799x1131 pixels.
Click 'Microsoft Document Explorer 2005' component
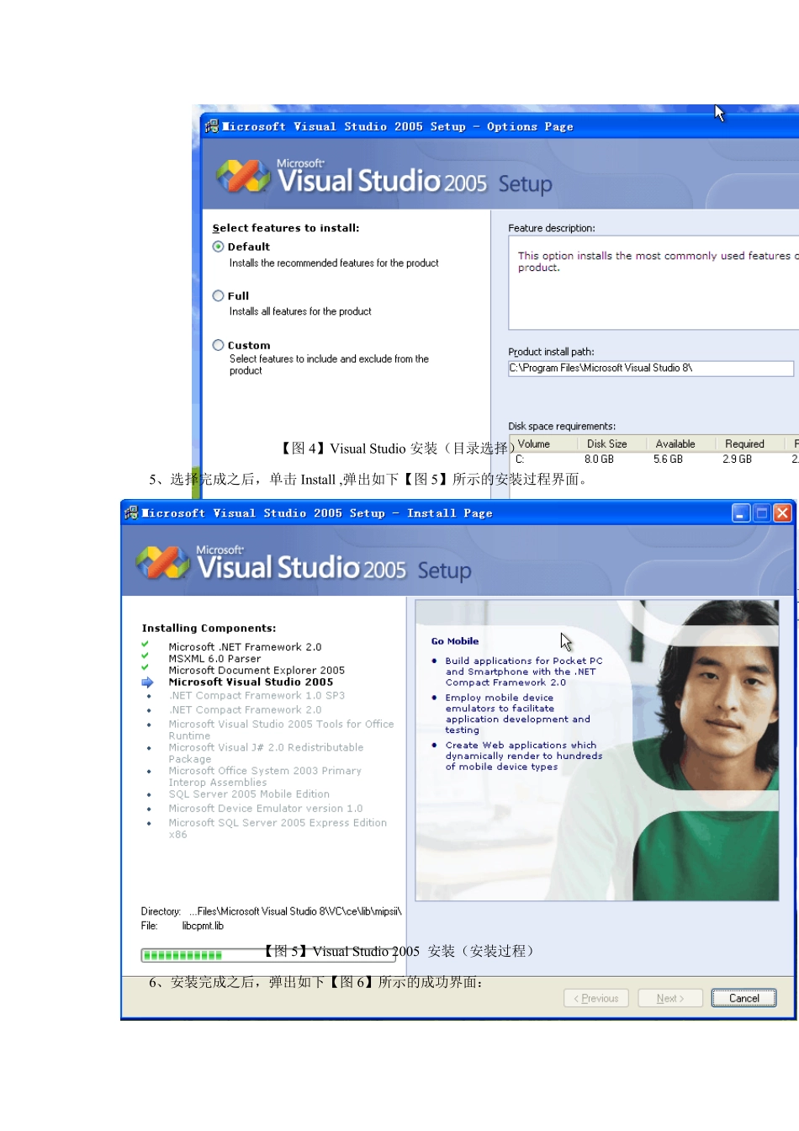(257, 671)
